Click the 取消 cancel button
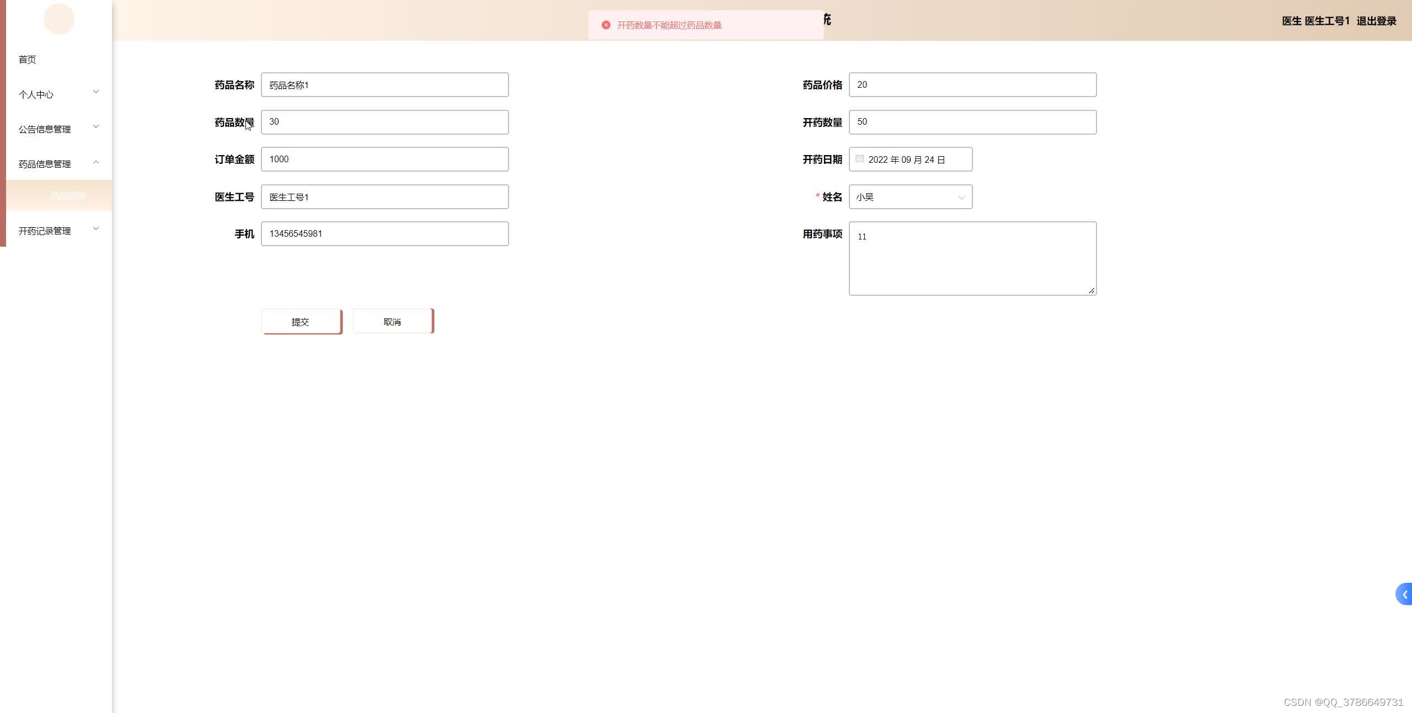Screen dimensions: 1412x713 393,321
